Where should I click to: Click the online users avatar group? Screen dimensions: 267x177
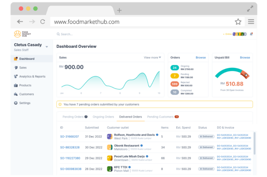(x=240, y=34)
